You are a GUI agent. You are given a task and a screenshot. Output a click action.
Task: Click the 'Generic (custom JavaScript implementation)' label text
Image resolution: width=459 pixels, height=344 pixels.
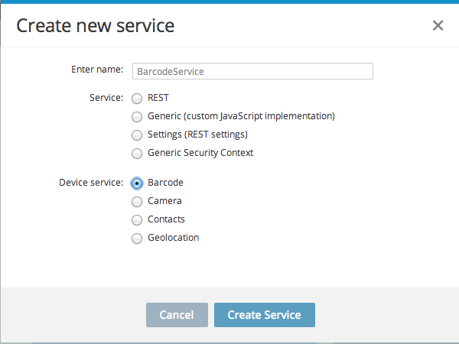coord(241,116)
